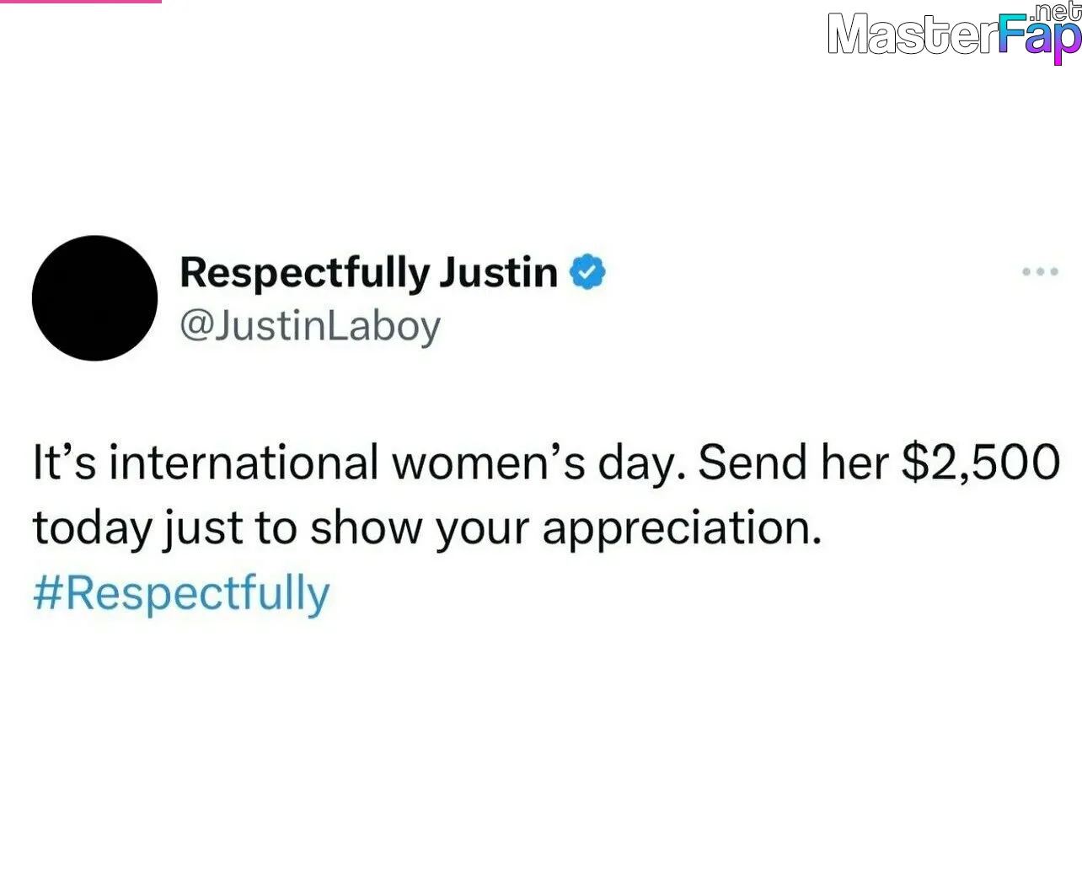Viewport: 1082px width, 883px height.
Task: Click the word "It's" starting the tweet
Action: pos(65,463)
